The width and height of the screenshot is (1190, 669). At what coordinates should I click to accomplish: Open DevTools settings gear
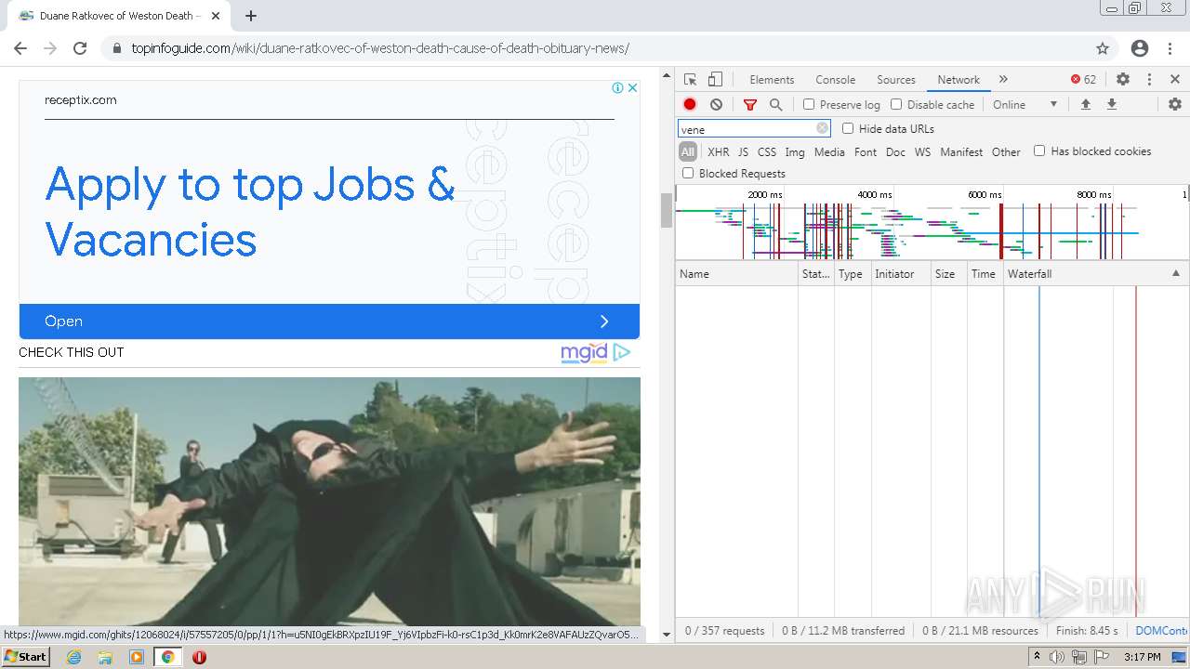click(1123, 80)
